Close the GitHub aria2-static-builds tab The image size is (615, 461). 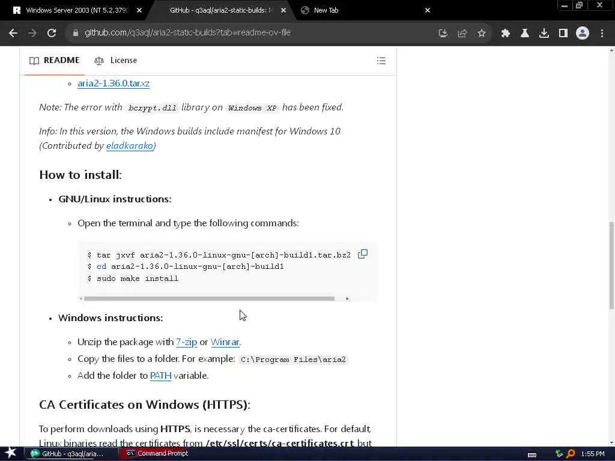283,11
